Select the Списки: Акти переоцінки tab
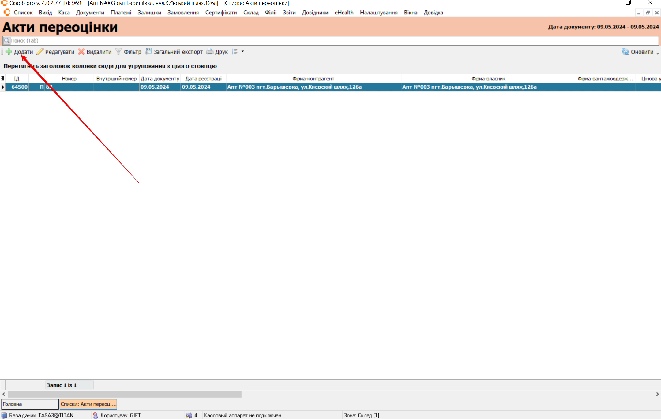Image resolution: width=661 pixels, height=419 pixels. click(88, 404)
